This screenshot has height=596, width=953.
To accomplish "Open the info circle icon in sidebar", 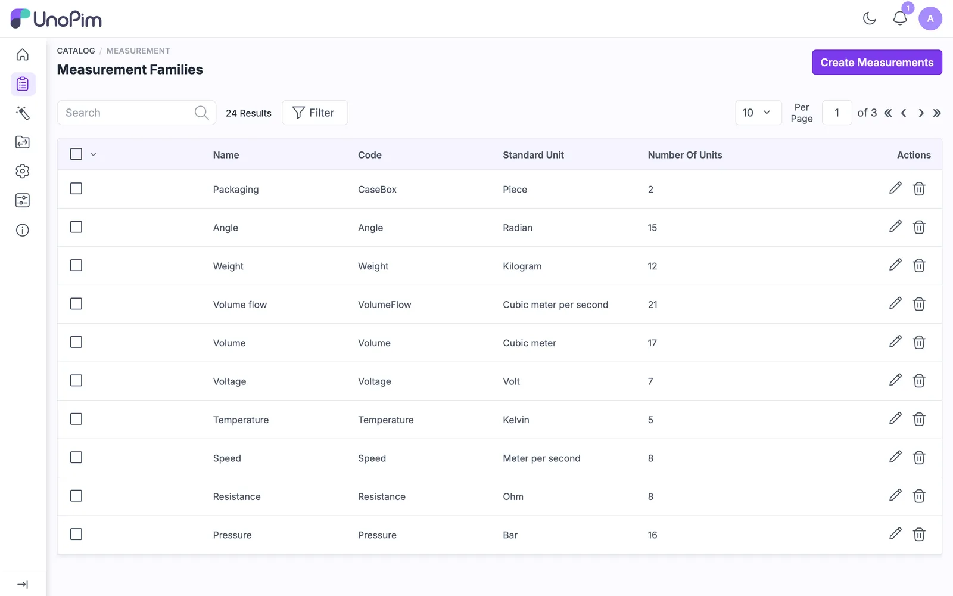I will pos(23,230).
